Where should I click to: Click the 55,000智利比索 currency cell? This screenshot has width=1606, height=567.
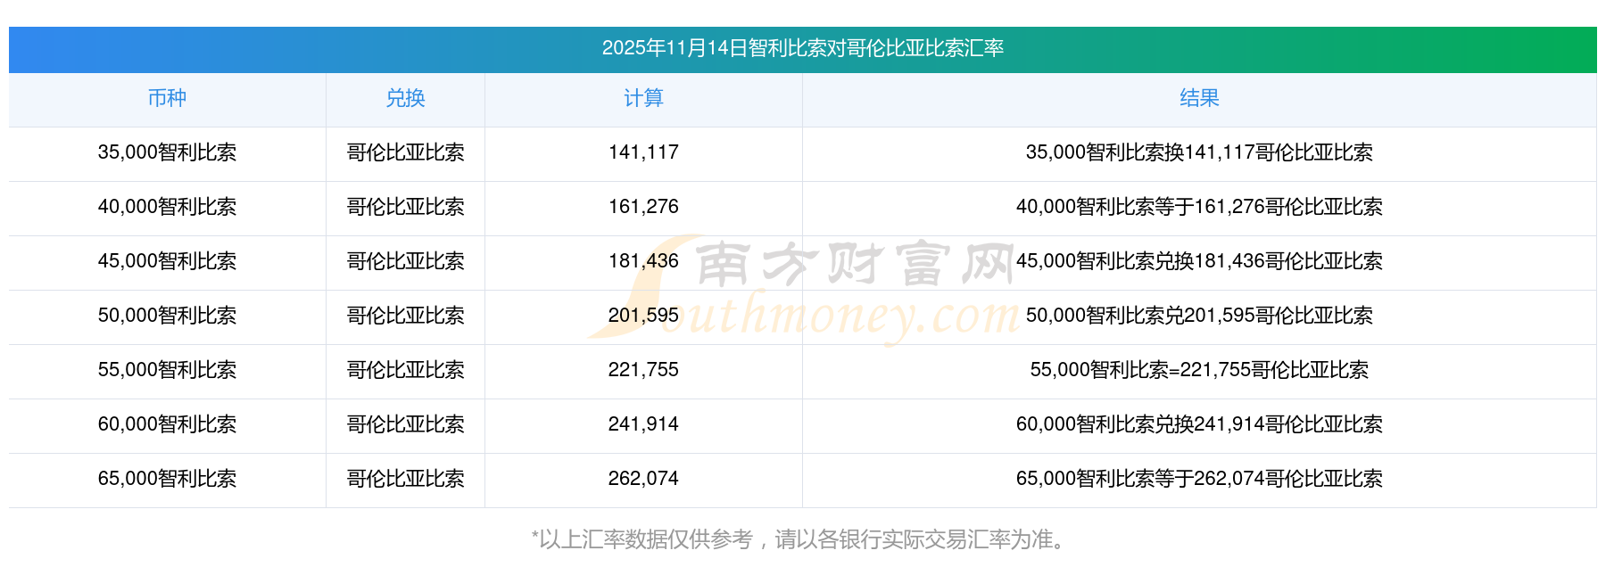click(x=167, y=370)
